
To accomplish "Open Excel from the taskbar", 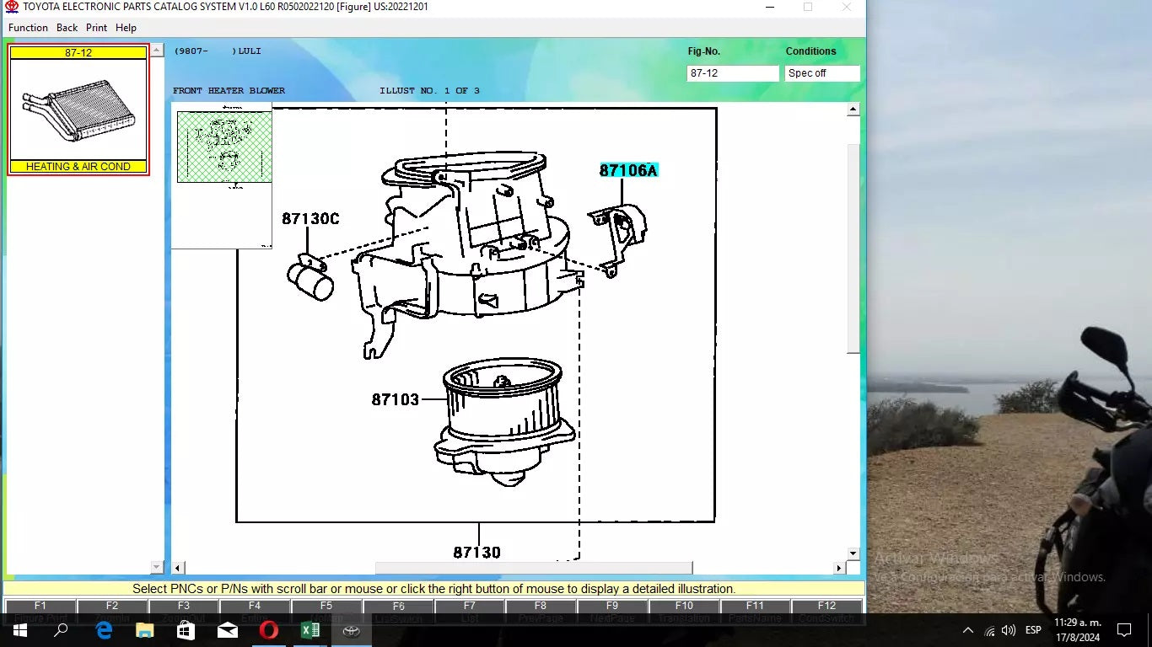I will click(310, 630).
